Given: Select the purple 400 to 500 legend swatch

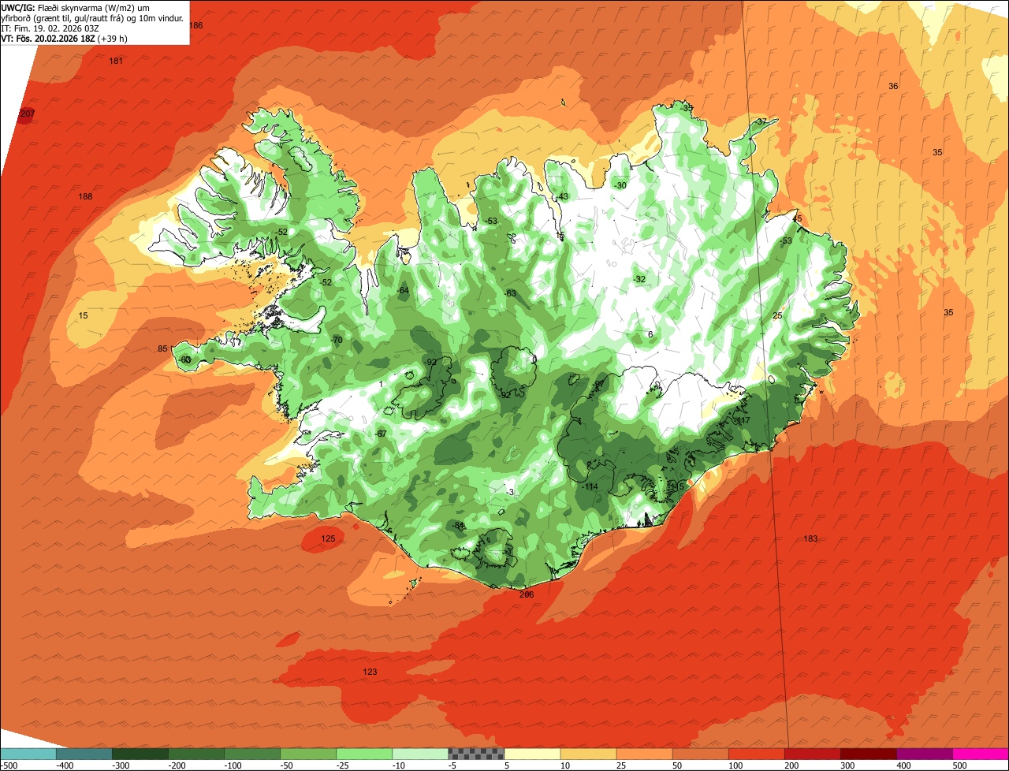Looking at the screenshot, I should click(924, 754).
